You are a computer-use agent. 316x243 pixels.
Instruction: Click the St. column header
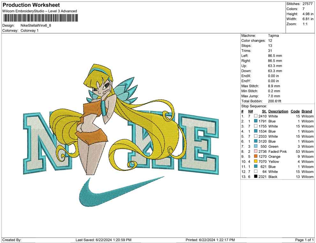click(264, 111)
